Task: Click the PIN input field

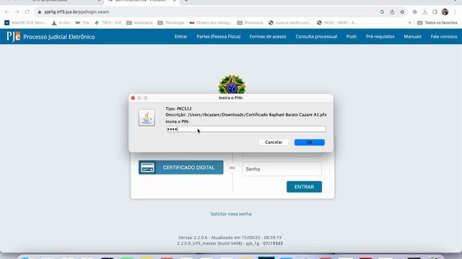Action: pyautogui.click(x=246, y=129)
